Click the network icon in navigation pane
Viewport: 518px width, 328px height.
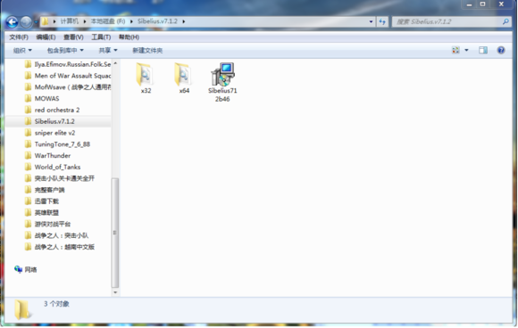[19, 269]
